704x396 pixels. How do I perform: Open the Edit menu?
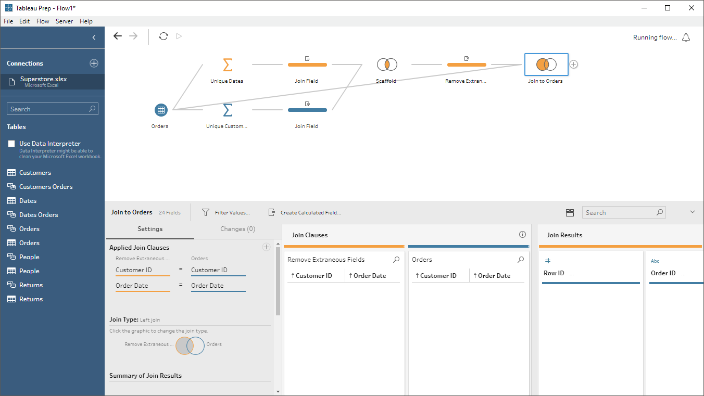point(24,21)
